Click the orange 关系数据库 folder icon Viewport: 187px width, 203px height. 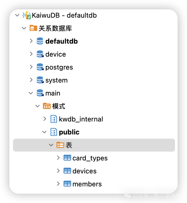33,28
